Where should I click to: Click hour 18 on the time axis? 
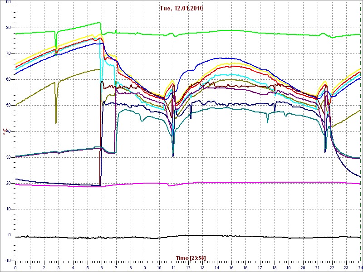click(275, 267)
